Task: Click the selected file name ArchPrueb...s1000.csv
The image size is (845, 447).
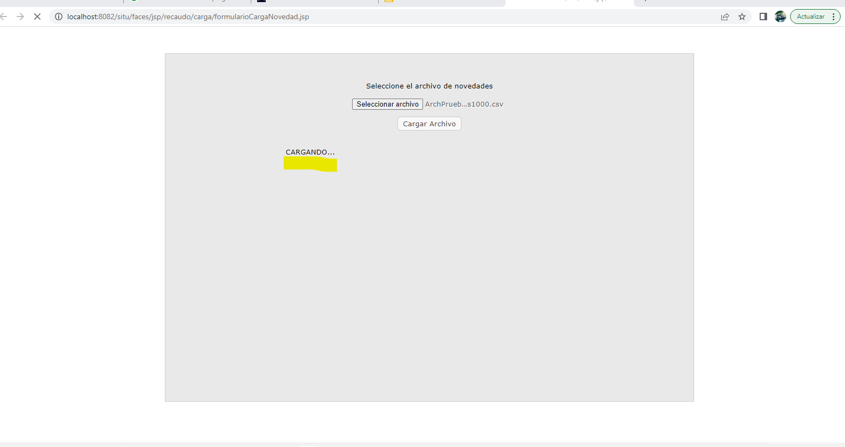Action: [x=464, y=104]
